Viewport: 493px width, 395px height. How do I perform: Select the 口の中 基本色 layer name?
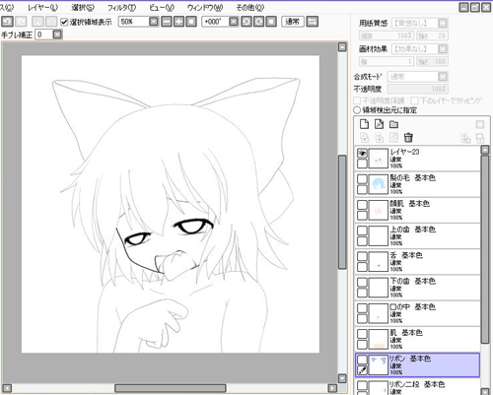pyautogui.click(x=413, y=306)
